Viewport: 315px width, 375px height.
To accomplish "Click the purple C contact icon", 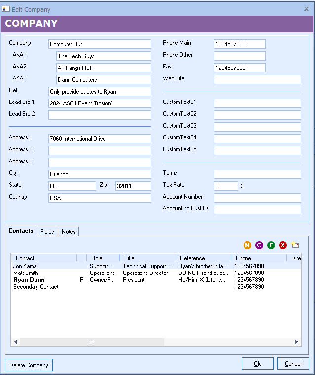I will point(259,245).
